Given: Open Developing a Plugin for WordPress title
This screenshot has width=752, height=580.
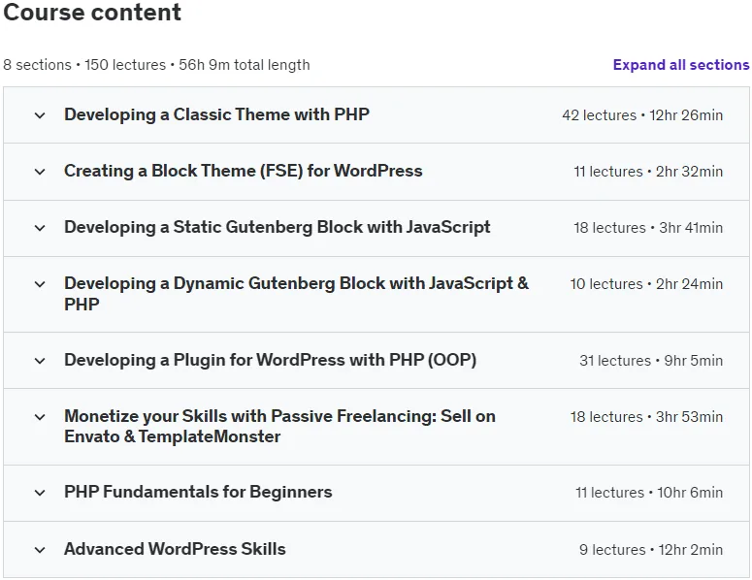Looking at the screenshot, I should tap(271, 360).
